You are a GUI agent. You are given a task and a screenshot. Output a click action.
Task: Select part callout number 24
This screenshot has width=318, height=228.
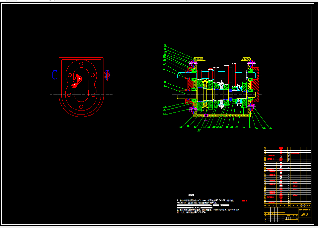[164, 60]
